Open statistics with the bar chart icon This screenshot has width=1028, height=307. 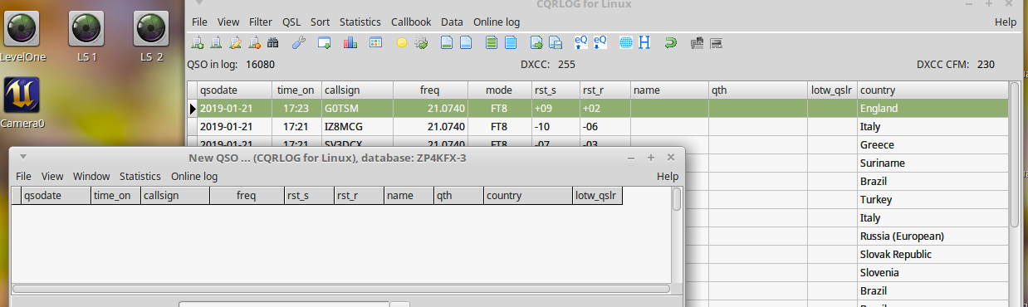pos(350,42)
